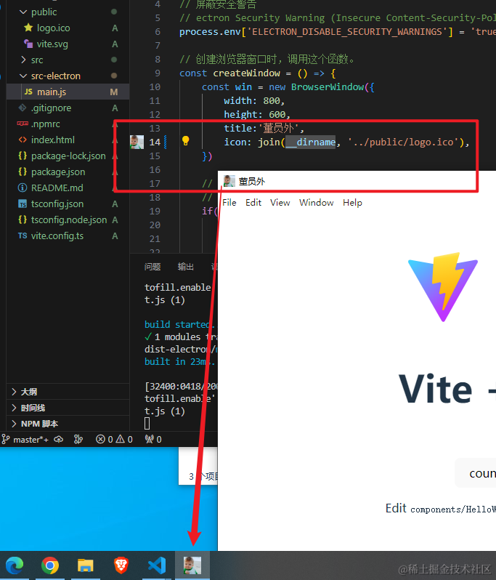496x580 pixels.
Task: Click 'build started' text in terminal
Action: tap(177, 324)
